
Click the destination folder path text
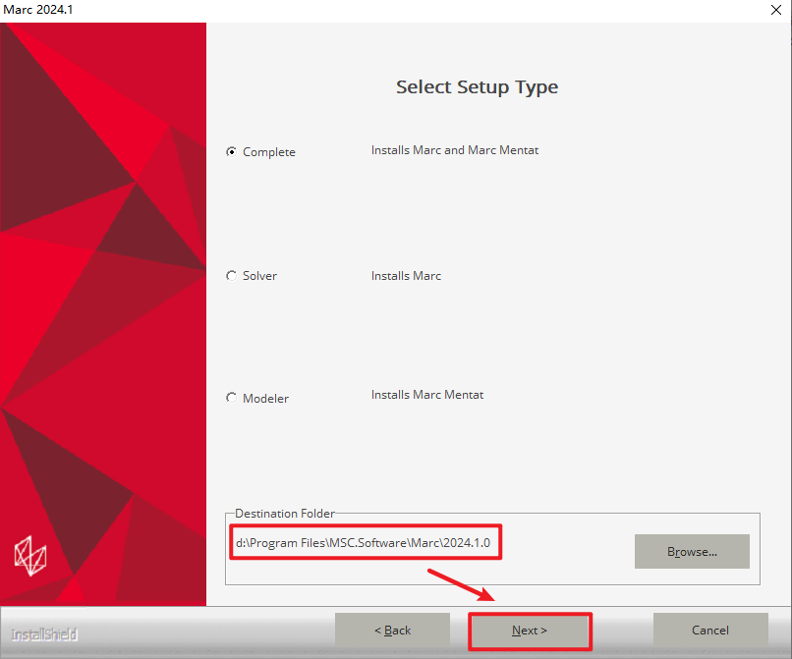click(363, 543)
